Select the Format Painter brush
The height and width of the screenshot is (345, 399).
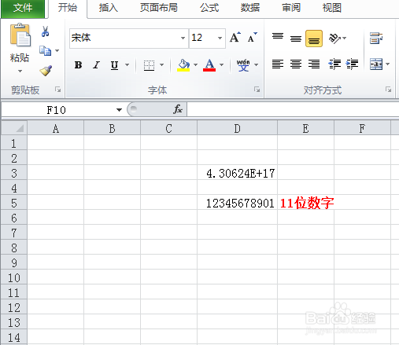(x=46, y=71)
